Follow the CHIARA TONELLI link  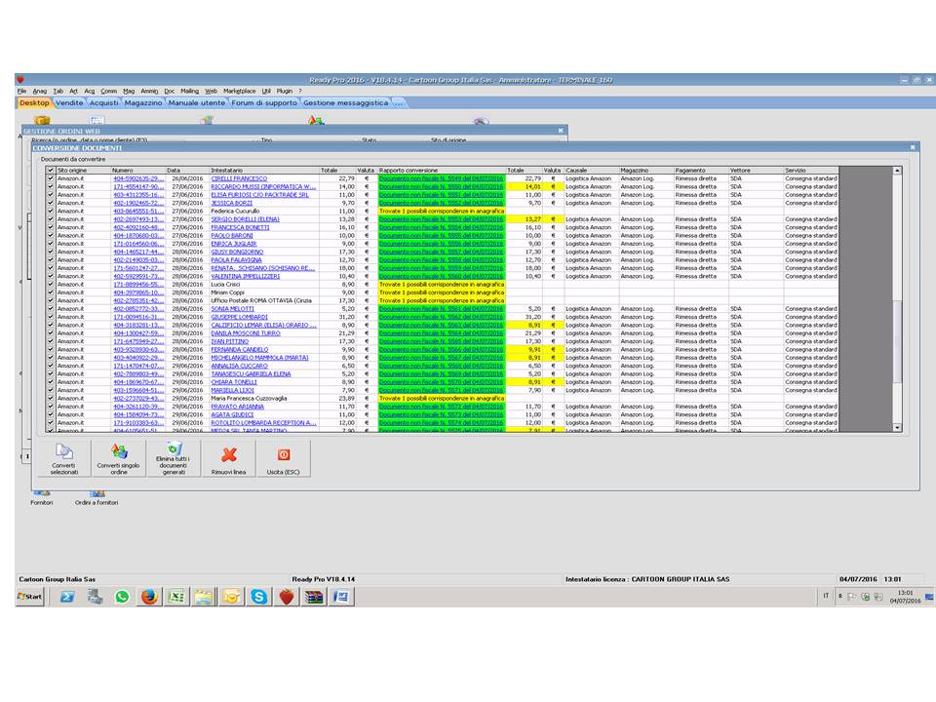tap(234, 382)
